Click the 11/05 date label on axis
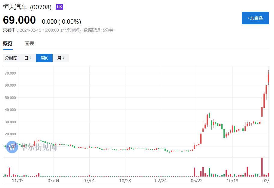274x188 pixels. pos(18,181)
